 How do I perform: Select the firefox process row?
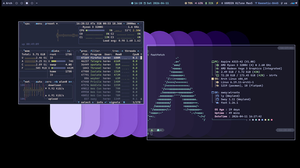point(108,58)
